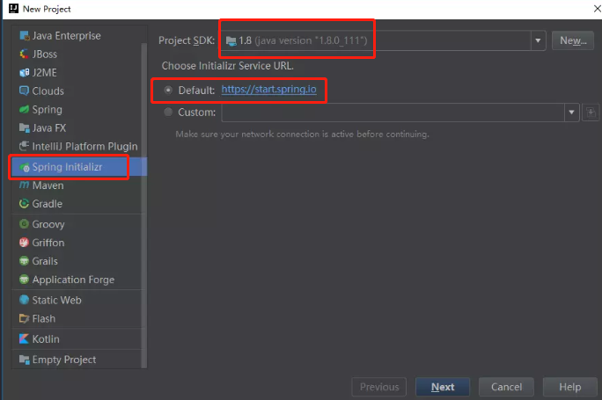602x400 pixels.
Task: Open the Project SDK dropdown arrow
Action: pyautogui.click(x=538, y=40)
